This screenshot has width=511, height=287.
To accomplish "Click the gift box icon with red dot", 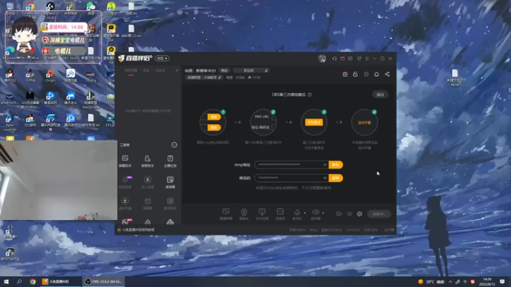I will click(x=345, y=74).
